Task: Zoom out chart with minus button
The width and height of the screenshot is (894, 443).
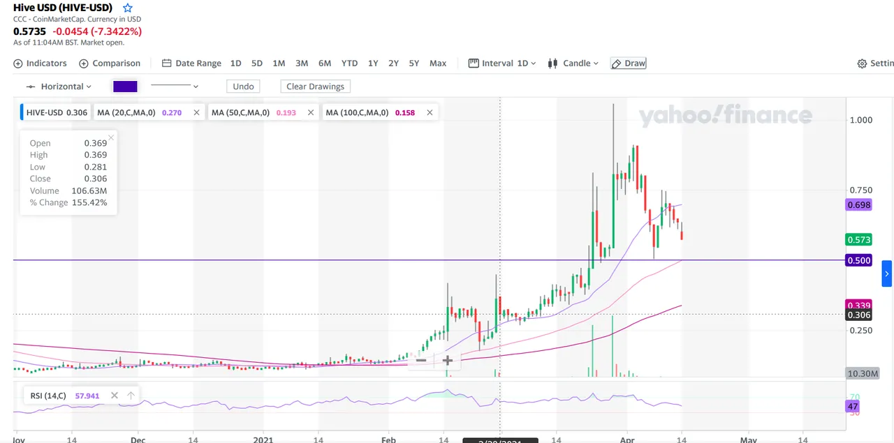Action: pyautogui.click(x=420, y=361)
